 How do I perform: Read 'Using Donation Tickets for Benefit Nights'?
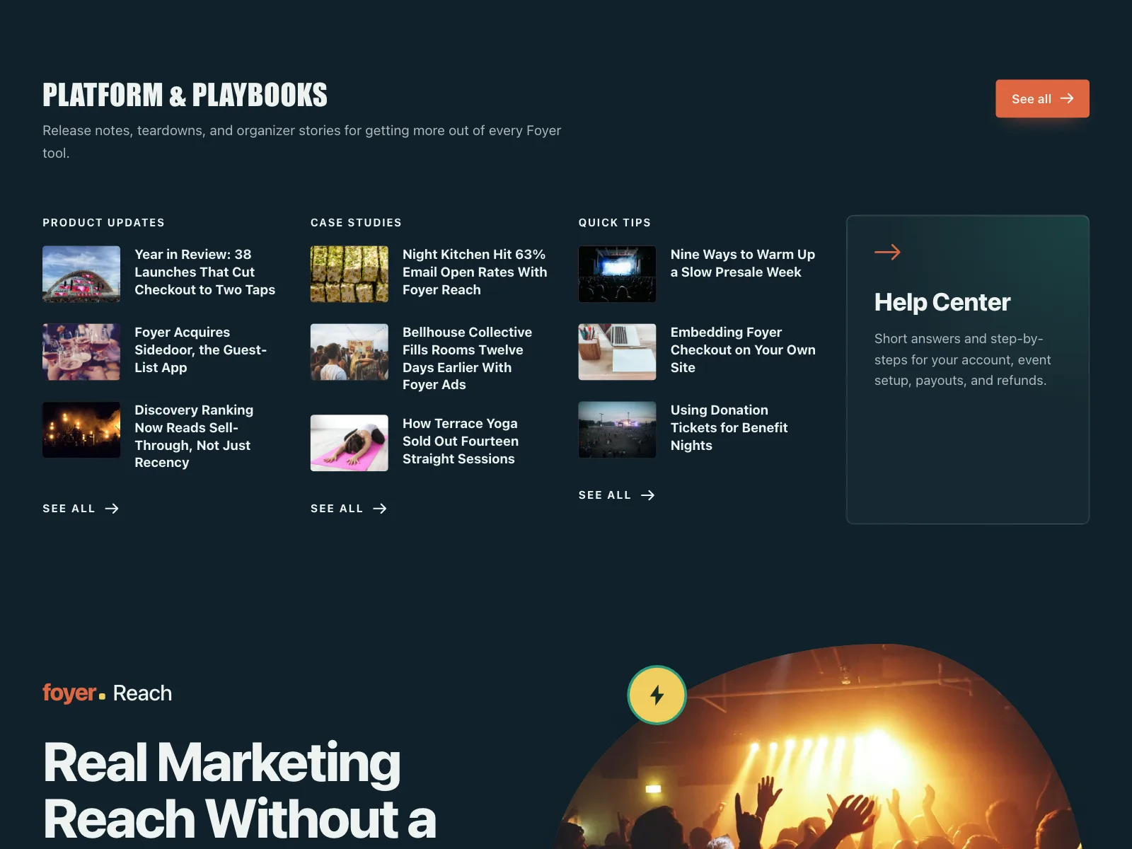(x=729, y=427)
